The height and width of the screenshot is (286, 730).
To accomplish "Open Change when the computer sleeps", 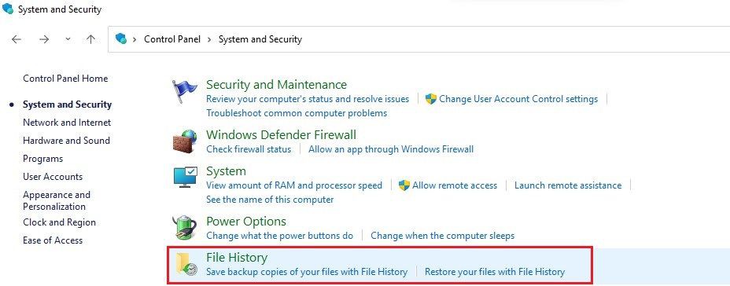I will (x=442, y=236).
